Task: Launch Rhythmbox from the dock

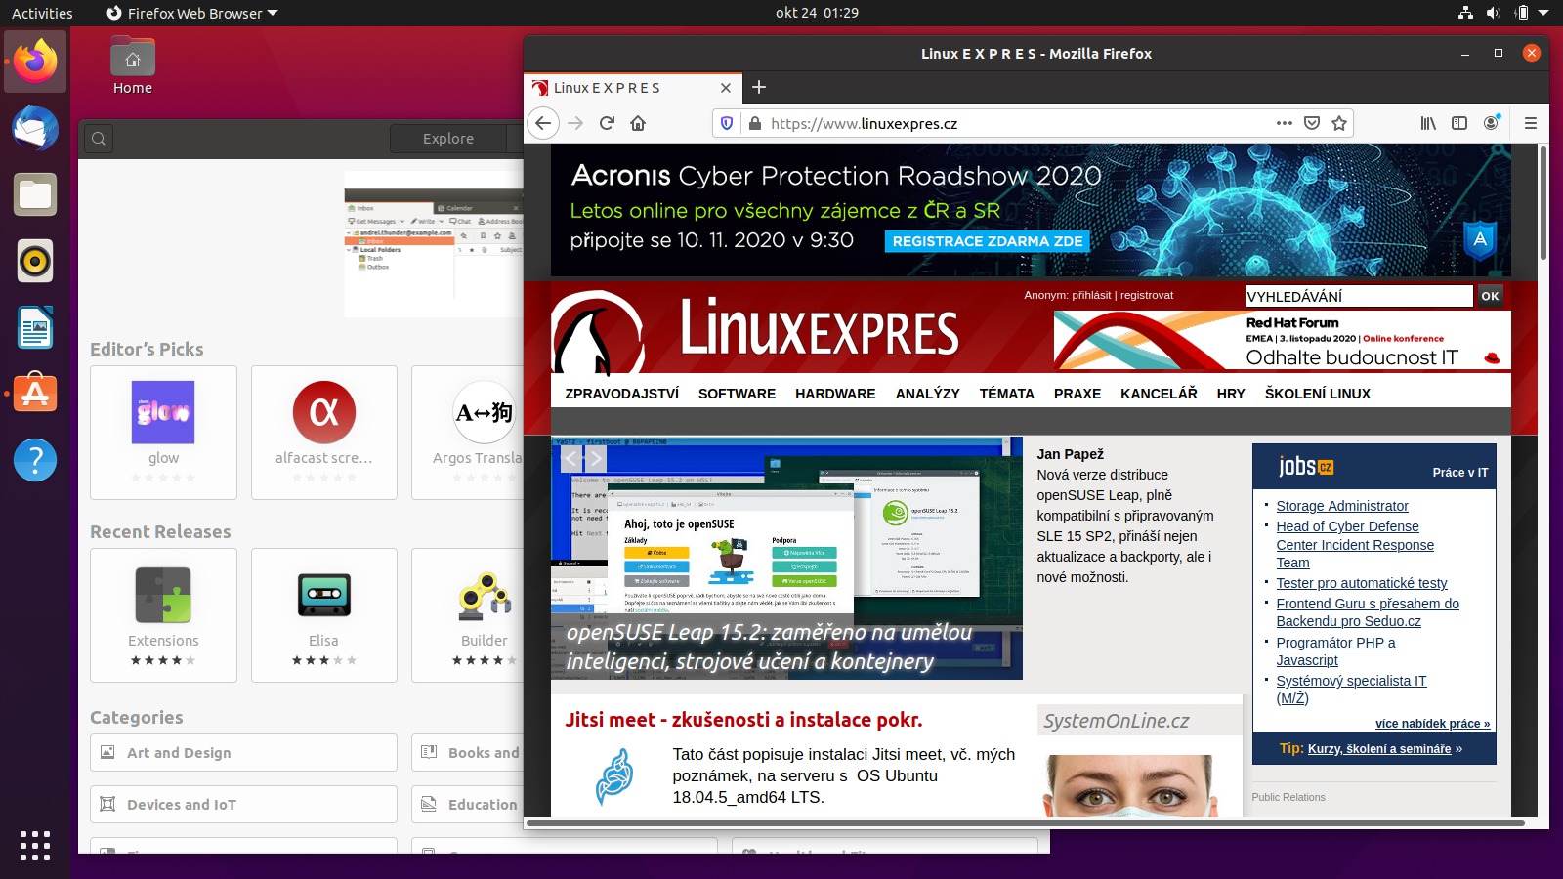Action: click(x=35, y=261)
